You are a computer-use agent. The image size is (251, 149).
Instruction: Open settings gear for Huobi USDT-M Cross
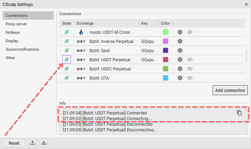tap(180, 32)
